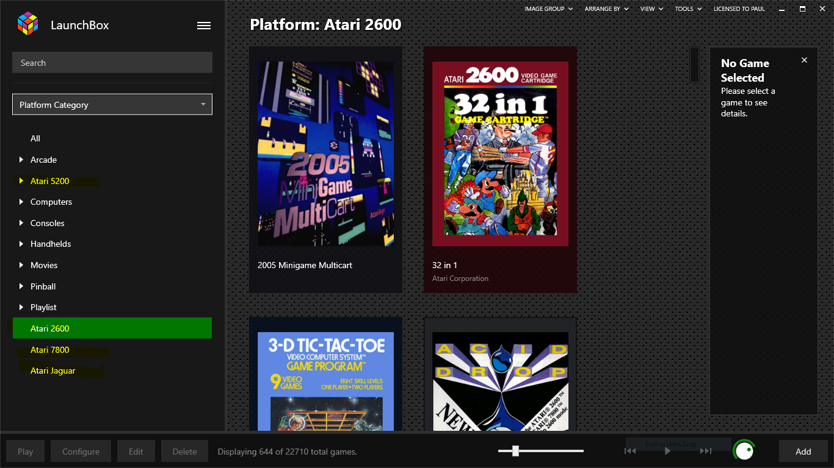Adjust the box art size slider
834x468 pixels.
click(516, 451)
